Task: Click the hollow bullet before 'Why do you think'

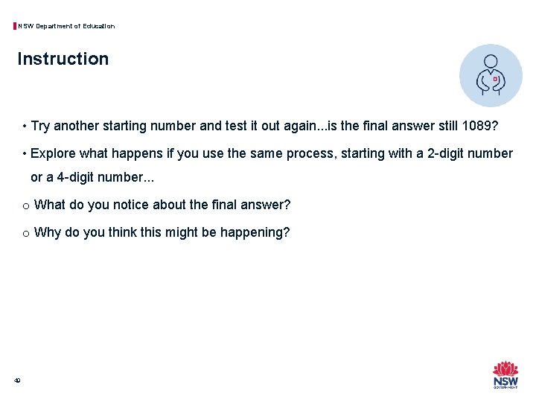Action: pos(26,234)
